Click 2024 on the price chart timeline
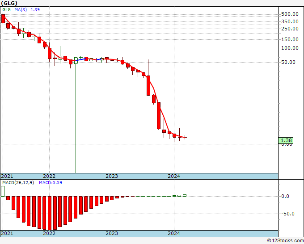This screenshot has width=304, height=244. point(174,176)
